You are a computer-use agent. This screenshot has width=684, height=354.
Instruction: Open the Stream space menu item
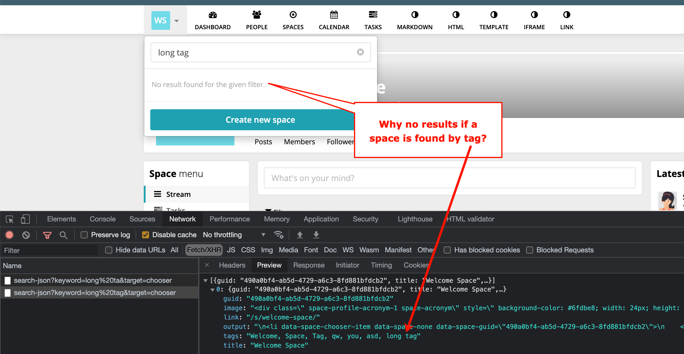(178, 194)
